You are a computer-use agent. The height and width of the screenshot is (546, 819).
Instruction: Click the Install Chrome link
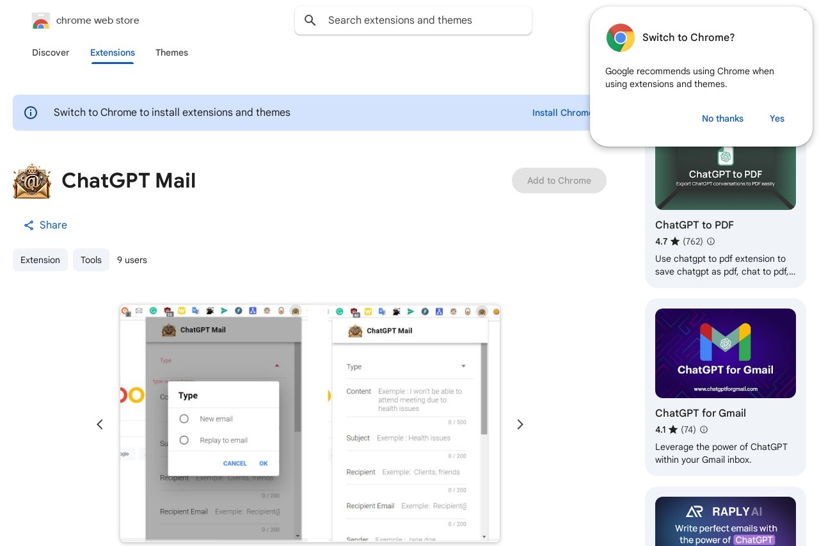[562, 113]
